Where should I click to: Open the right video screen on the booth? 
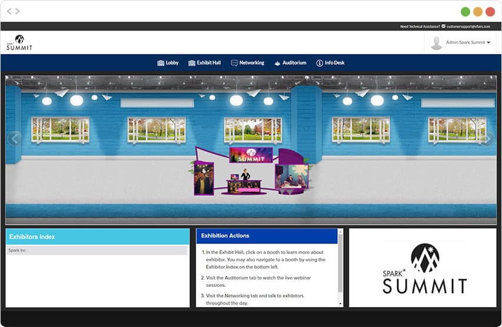[292, 176]
